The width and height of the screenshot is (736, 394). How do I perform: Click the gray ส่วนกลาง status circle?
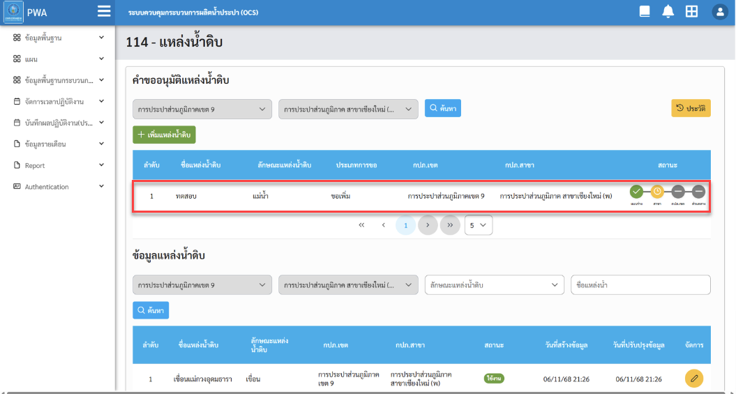tap(698, 191)
